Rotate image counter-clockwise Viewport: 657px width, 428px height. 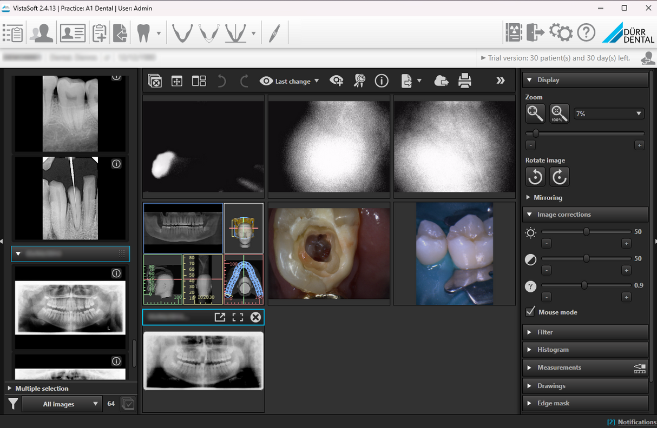[535, 177]
